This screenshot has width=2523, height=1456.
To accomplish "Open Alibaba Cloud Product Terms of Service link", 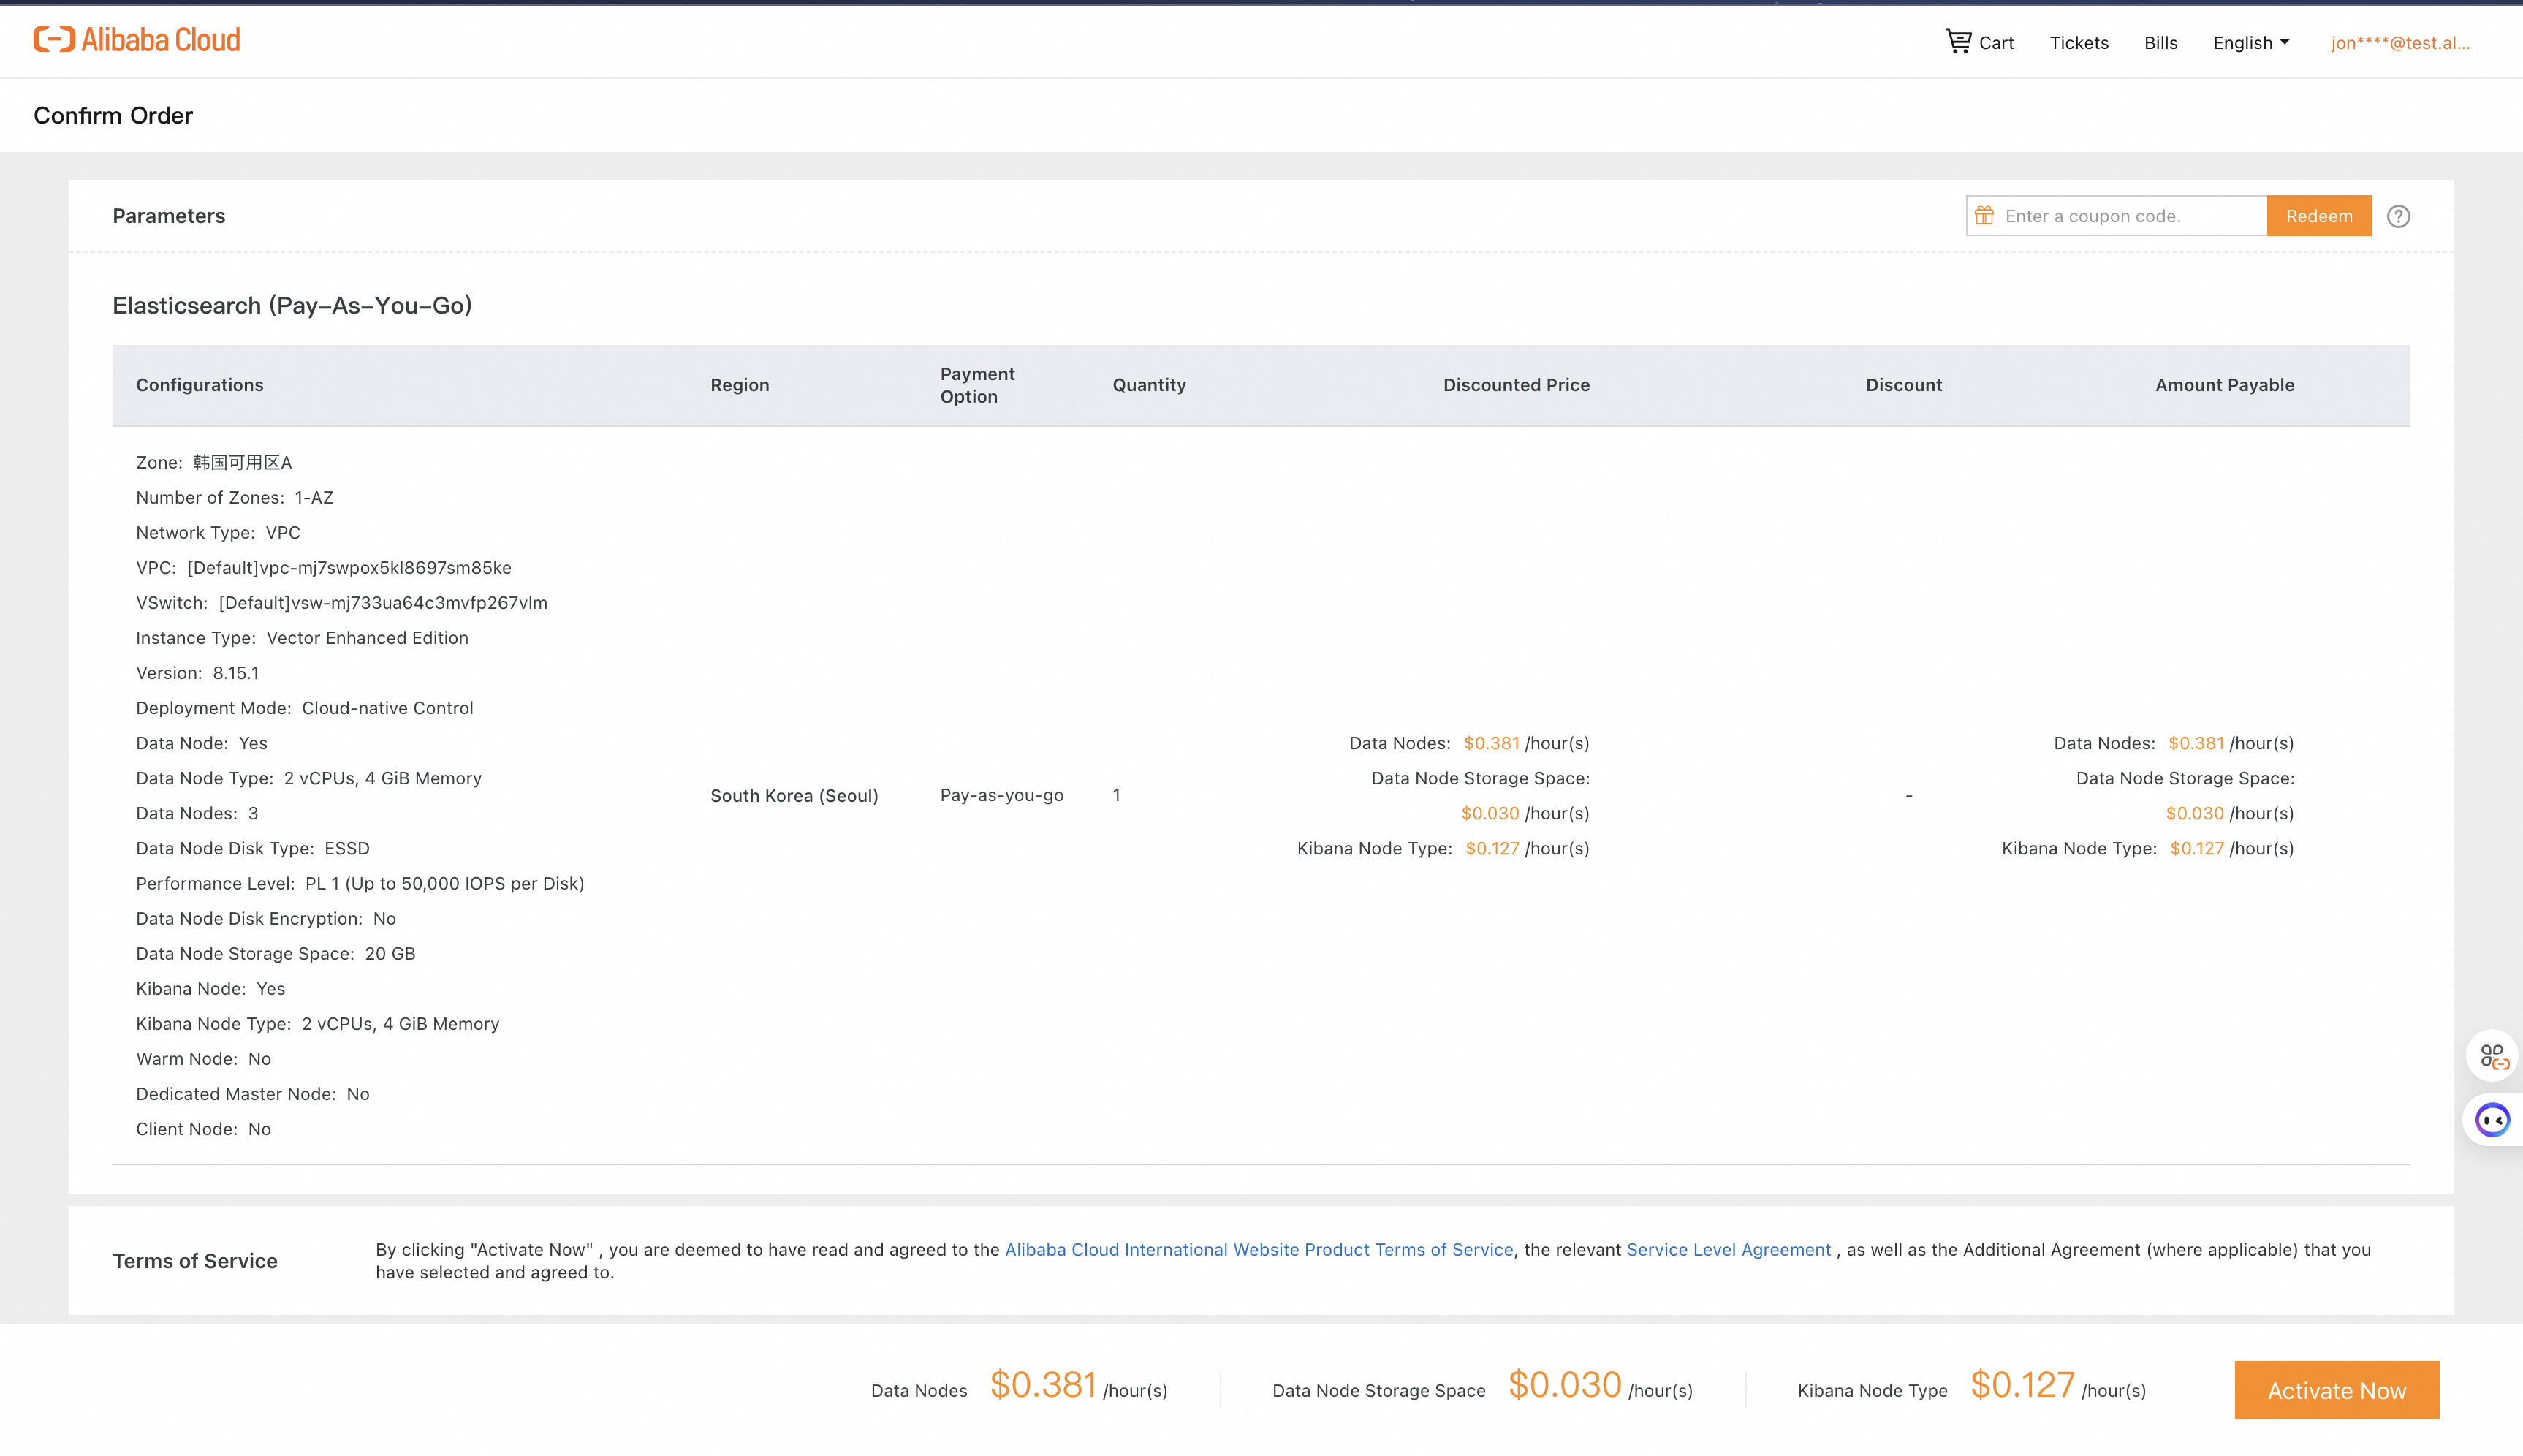I will [x=1259, y=1249].
